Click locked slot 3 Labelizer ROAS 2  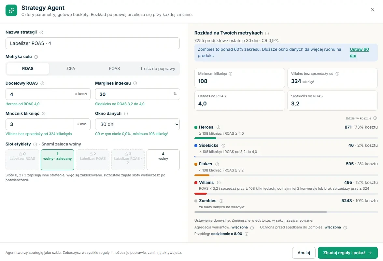[x=128, y=160]
